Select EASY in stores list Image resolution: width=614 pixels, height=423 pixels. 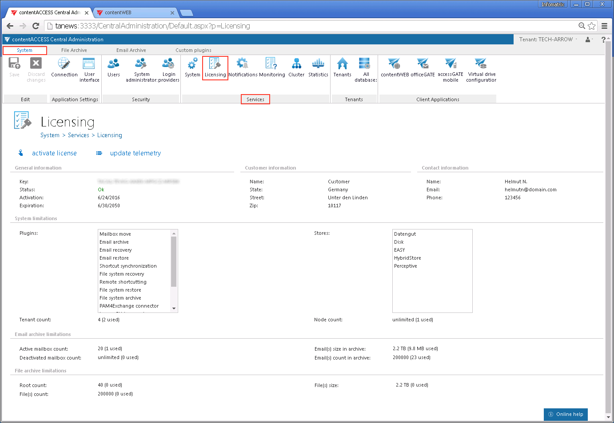[399, 250]
